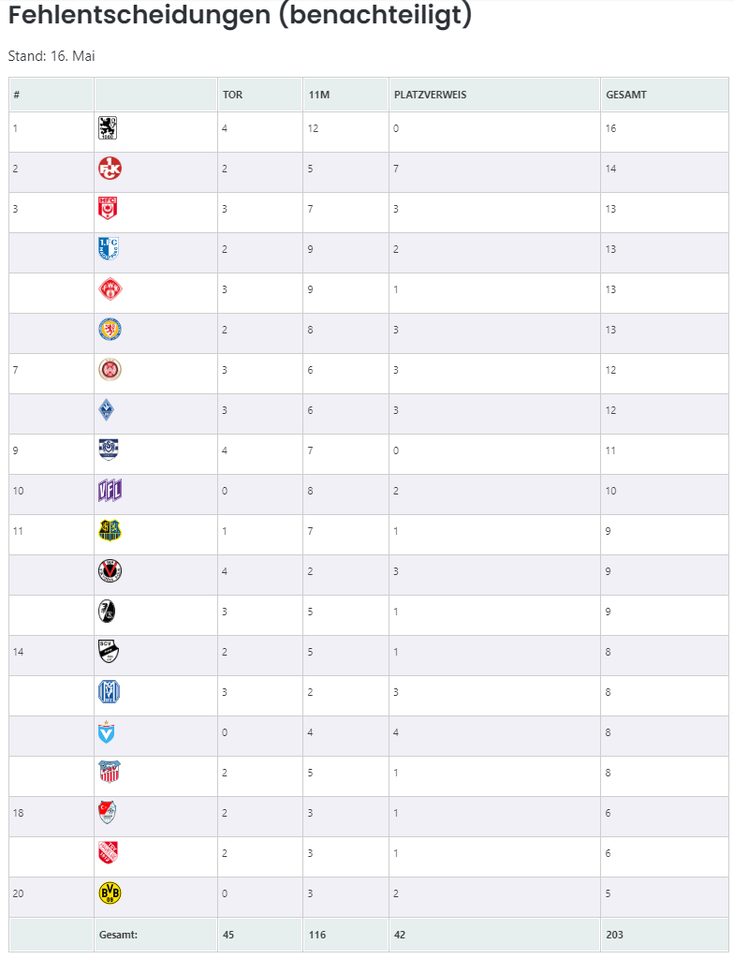Screen dimensions: 734x959
Task: Open the Würzburger Kickers diamond logo
Action: click(110, 289)
